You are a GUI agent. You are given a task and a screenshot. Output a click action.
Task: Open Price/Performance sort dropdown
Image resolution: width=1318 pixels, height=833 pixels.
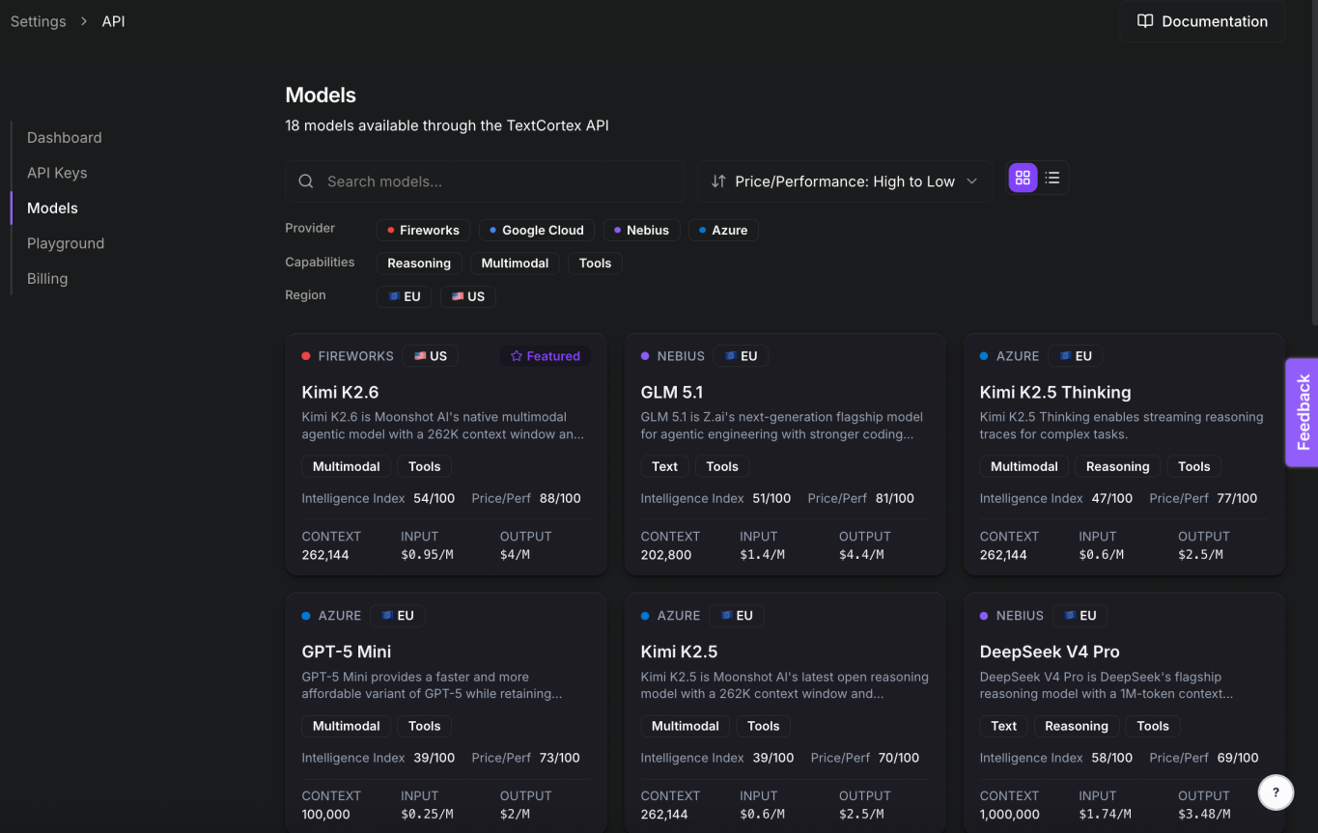[845, 181]
